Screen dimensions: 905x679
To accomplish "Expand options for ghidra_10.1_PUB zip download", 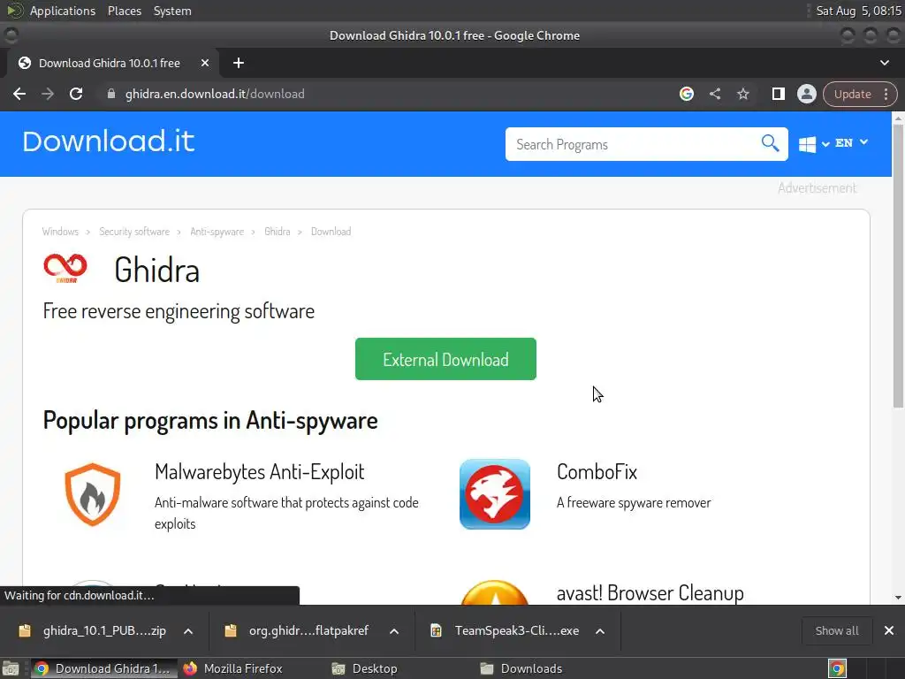I will click(x=188, y=631).
